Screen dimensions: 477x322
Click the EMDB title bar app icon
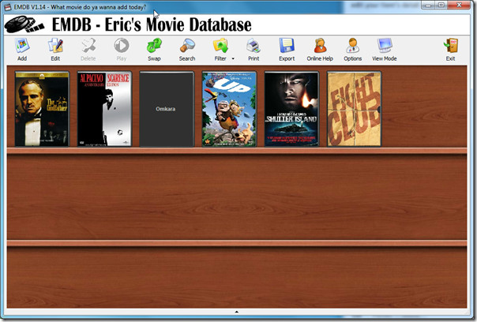coord(8,6)
